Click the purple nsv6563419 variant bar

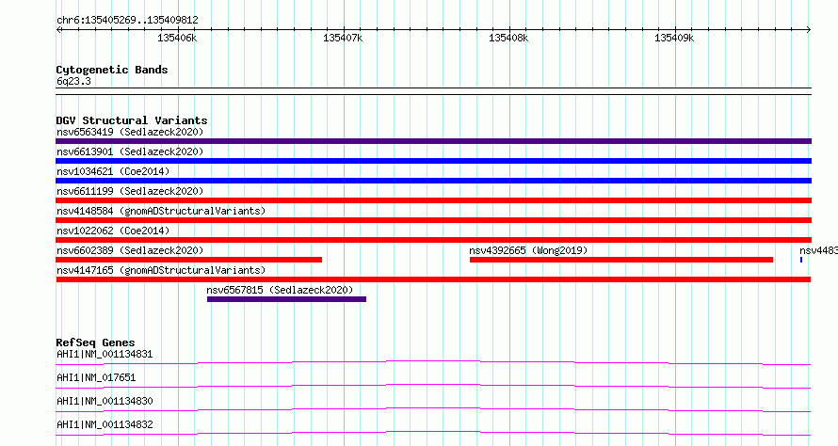pos(433,141)
